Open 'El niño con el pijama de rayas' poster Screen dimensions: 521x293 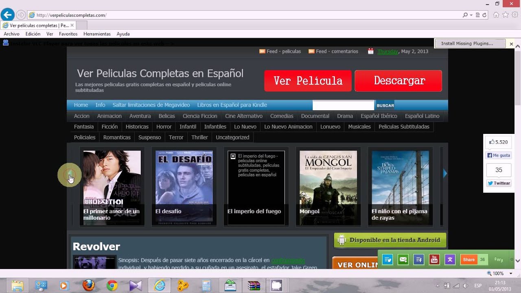pos(400,187)
